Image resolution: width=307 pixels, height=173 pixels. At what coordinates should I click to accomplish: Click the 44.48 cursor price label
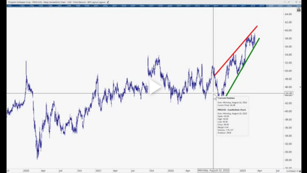click(x=289, y=94)
